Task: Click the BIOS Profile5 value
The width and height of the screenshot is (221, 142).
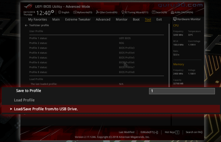Action: click(127, 58)
